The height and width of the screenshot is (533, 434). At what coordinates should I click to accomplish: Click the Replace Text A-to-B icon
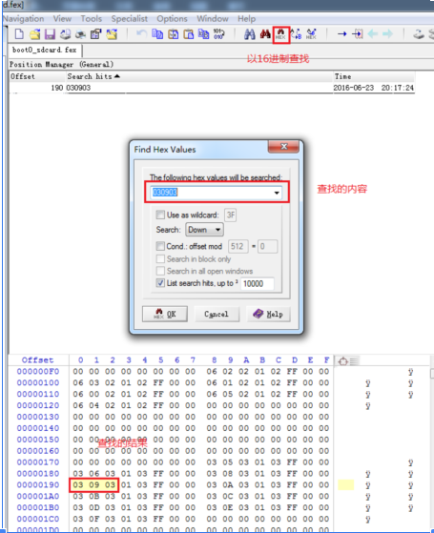tap(296, 34)
